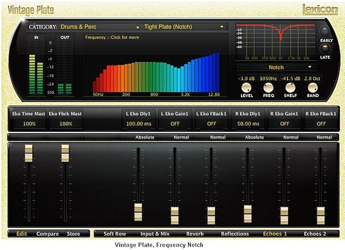Click the LEVEL knob
The image size is (345, 250).
tap(246, 88)
